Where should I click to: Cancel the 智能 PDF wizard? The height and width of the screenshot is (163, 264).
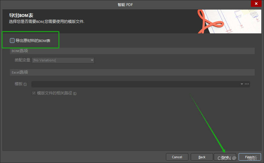coord(177,157)
